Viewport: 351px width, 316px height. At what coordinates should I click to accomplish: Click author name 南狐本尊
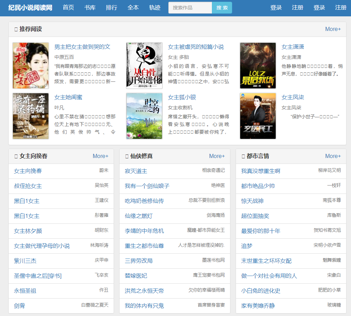click(332, 200)
